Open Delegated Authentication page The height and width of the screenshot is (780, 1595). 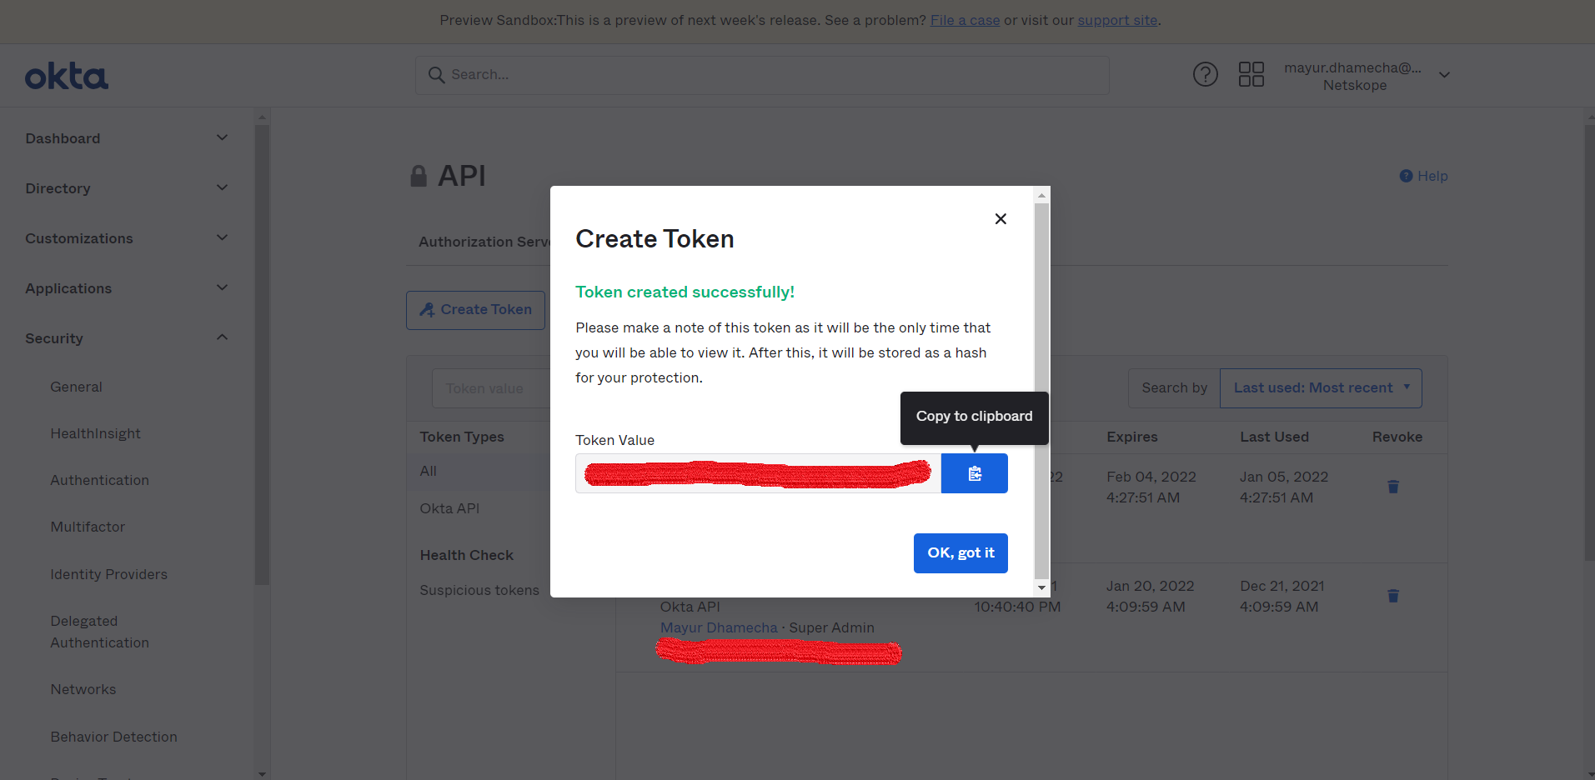pos(99,632)
